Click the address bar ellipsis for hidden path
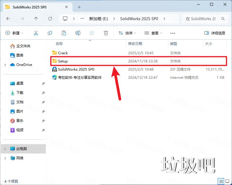The width and height of the screenshot is (232, 185). 82,19
